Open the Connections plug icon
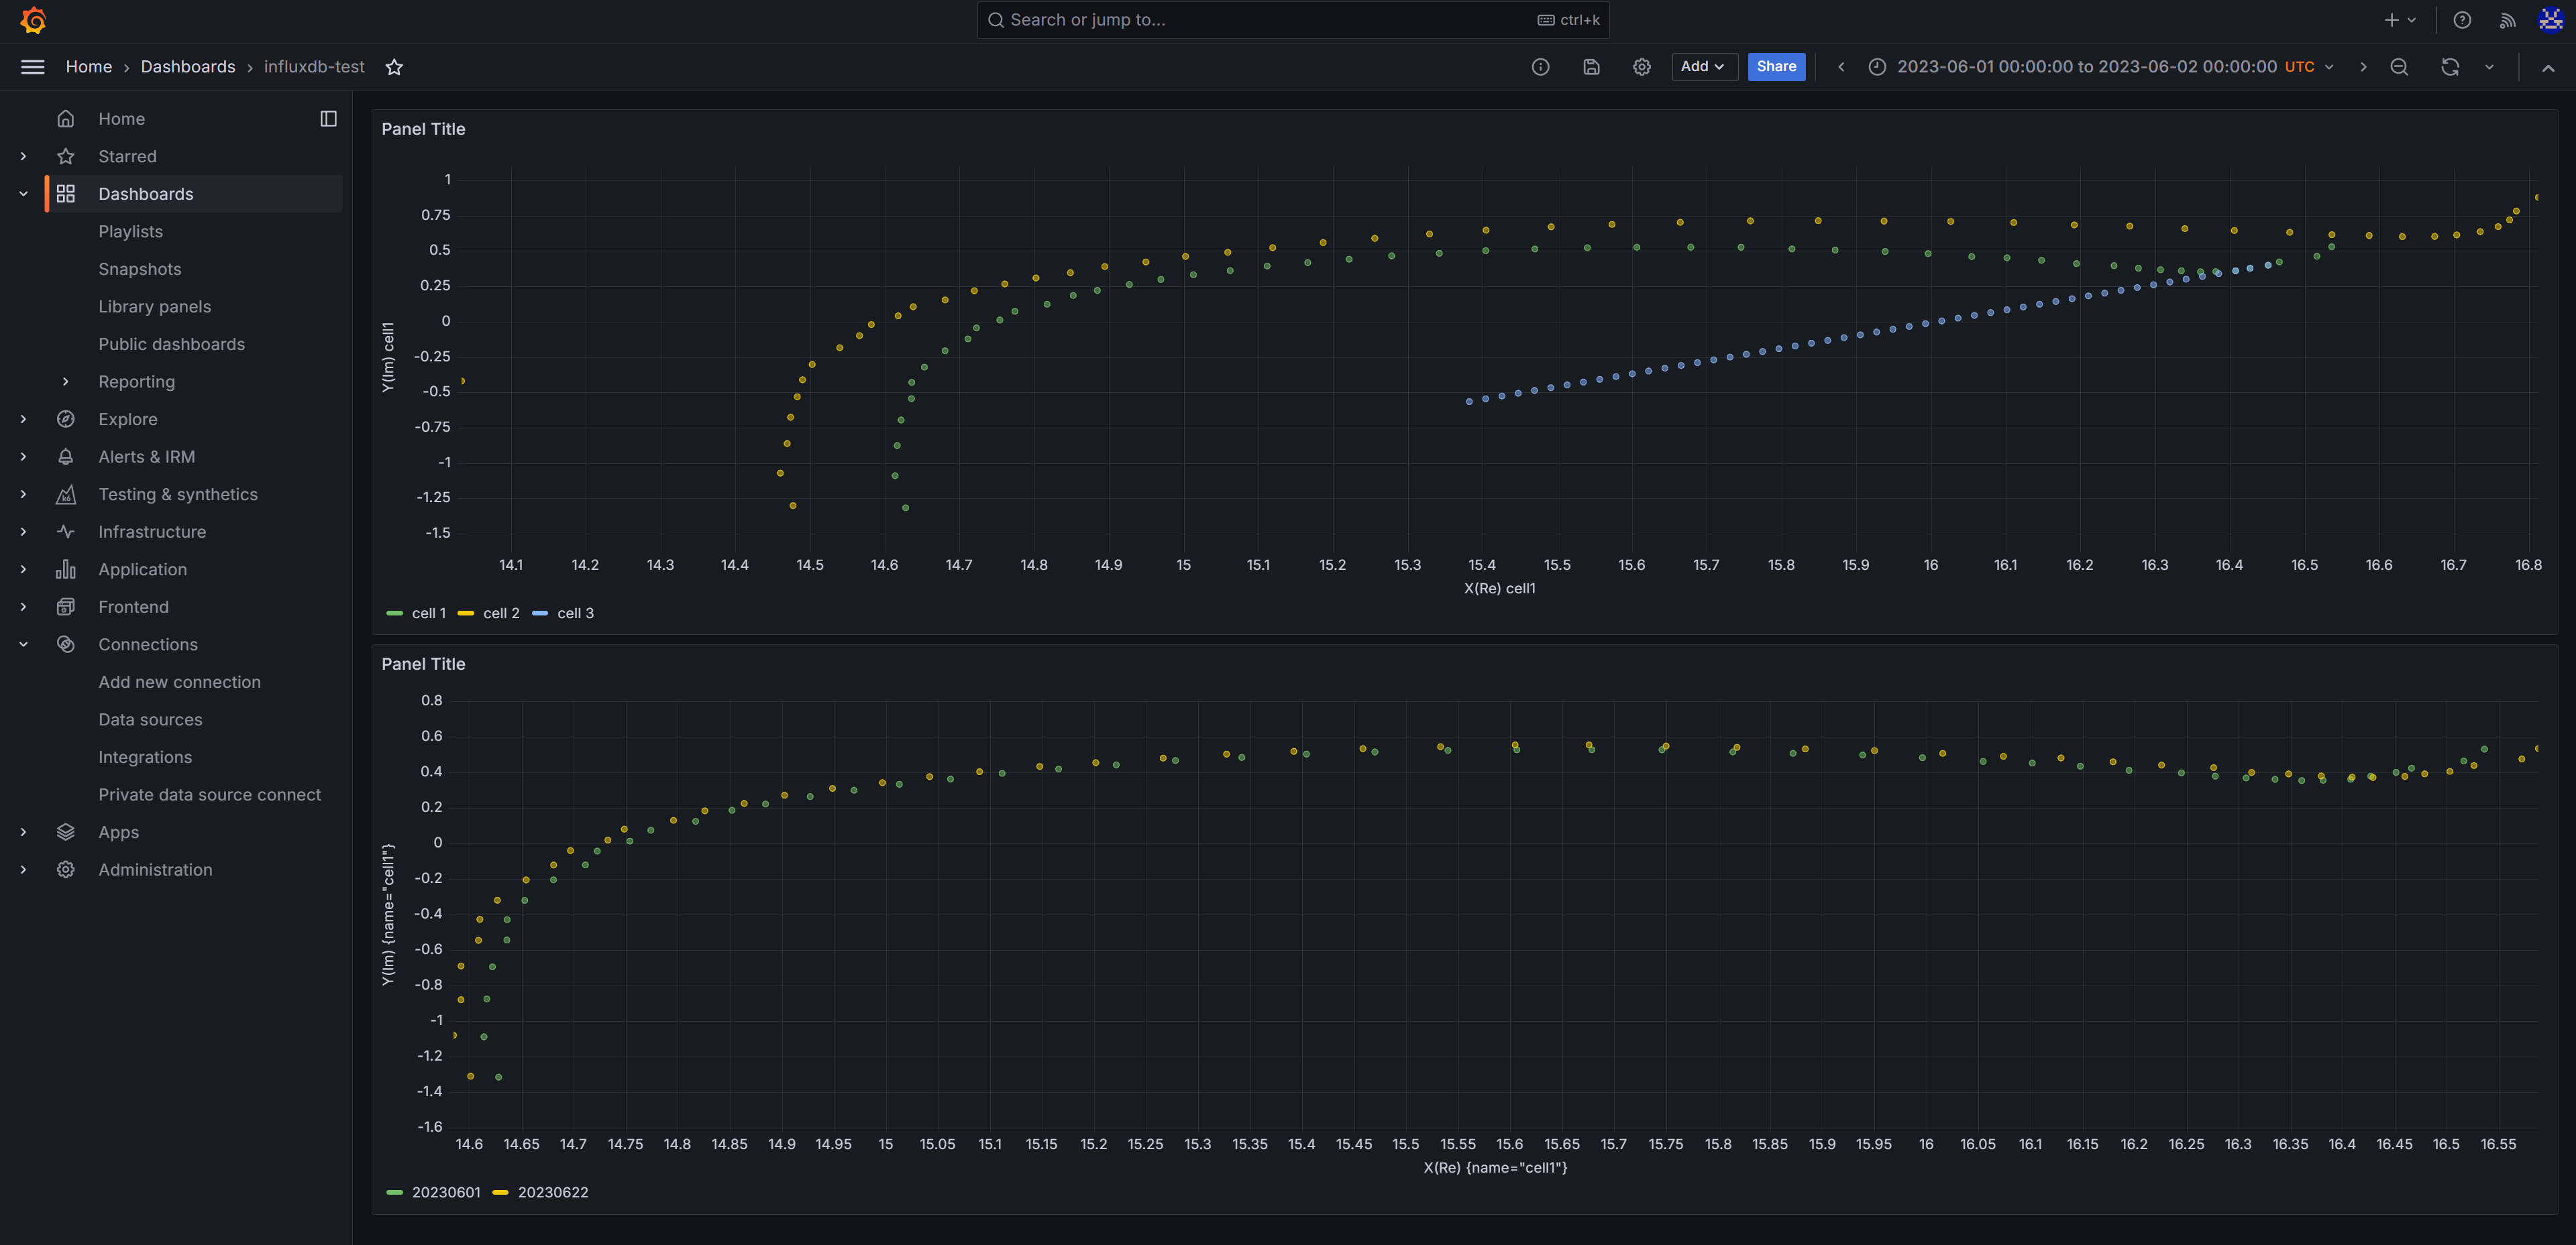This screenshot has height=1245, width=2576. 65,644
